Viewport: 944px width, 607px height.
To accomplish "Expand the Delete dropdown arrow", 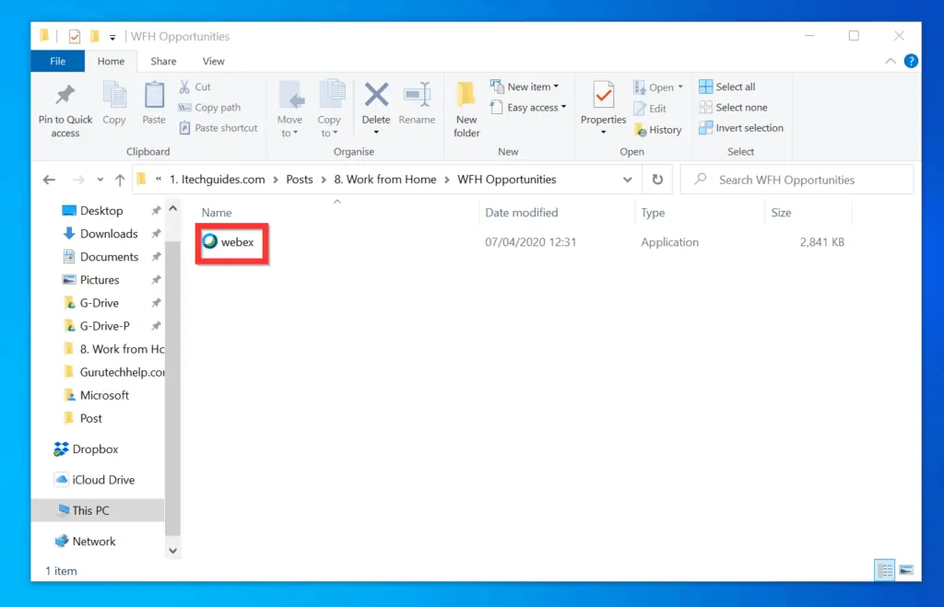I will click(x=376, y=133).
